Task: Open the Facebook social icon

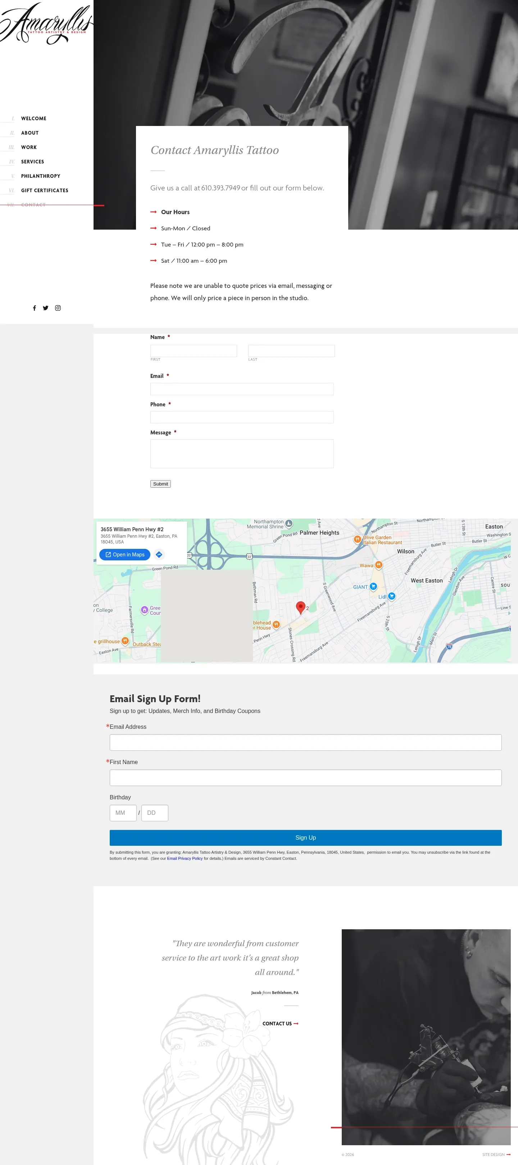Action: click(34, 308)
